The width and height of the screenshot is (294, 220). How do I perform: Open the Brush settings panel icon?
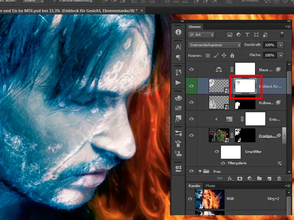point(178,133)
